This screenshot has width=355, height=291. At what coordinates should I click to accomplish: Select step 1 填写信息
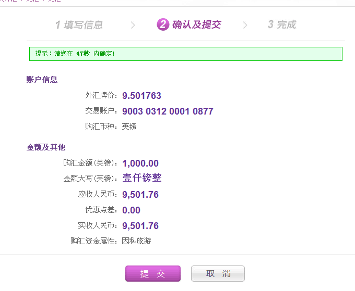(x=79, y=24)
